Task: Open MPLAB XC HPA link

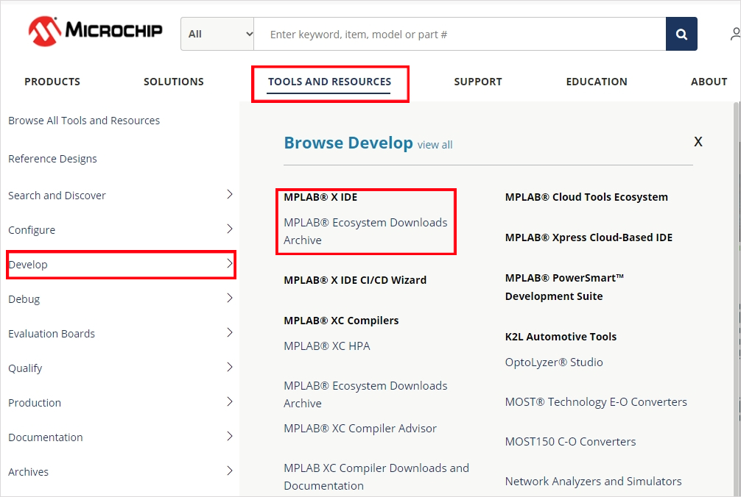Action: 327,346
